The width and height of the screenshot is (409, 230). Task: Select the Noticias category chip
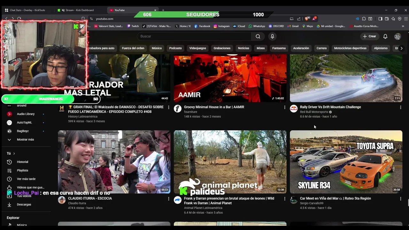point(243,48)
